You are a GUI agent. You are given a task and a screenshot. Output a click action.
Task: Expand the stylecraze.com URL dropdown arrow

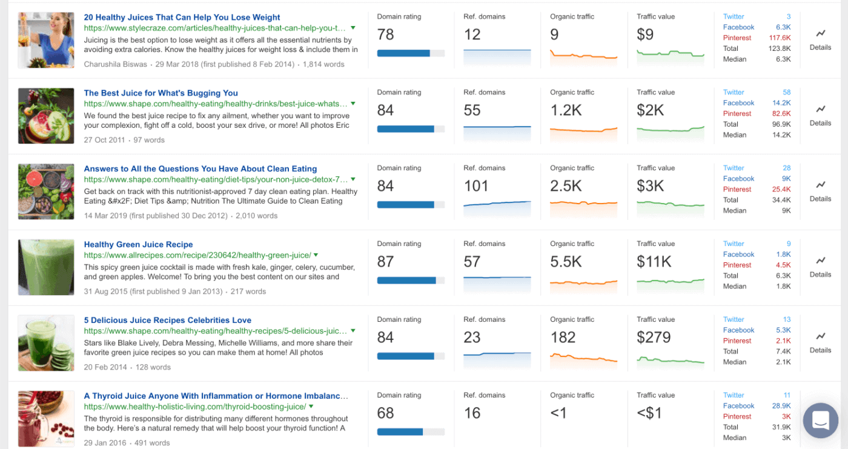(353, 27)
